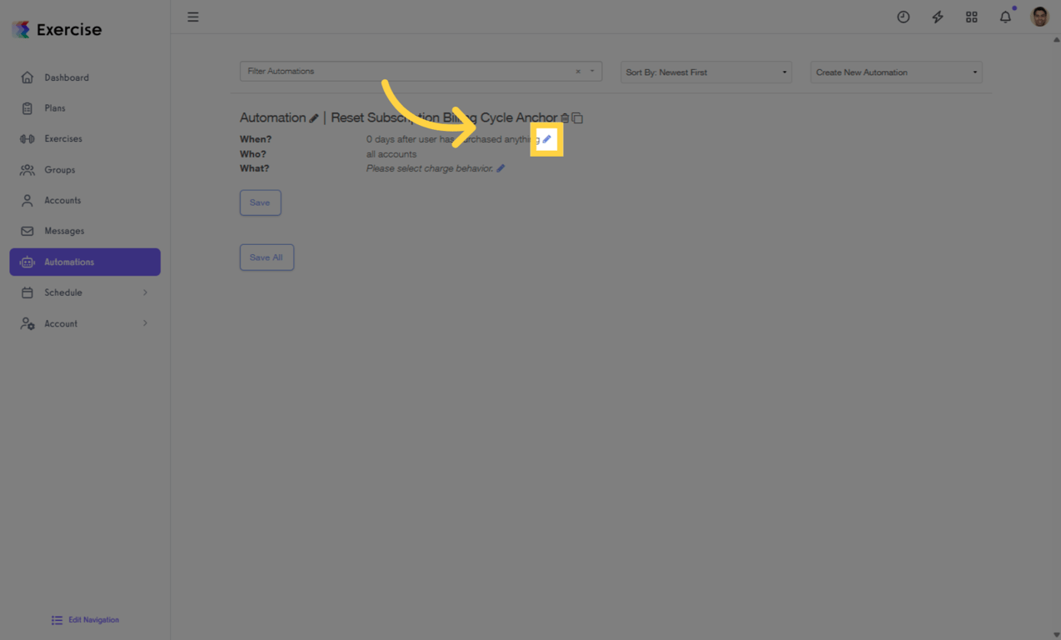The width and height of the screenshot is (1061, 640).
Task: Click the Save All button
Action: click(266, 257)
